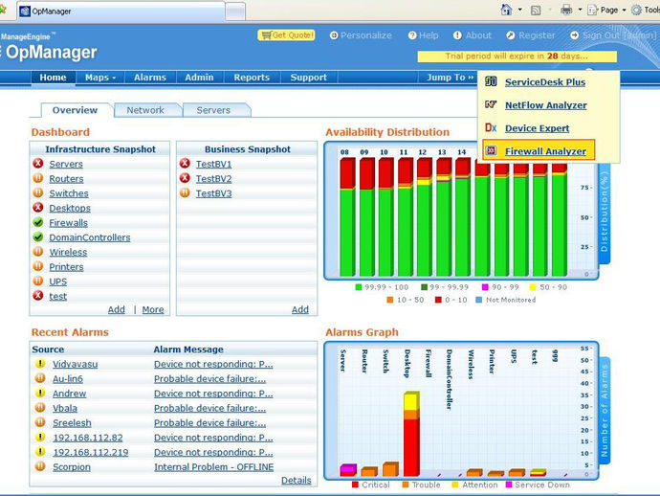Click the green check icon beside Firewalls
This screenshot has width=660, height=496.
38,222
